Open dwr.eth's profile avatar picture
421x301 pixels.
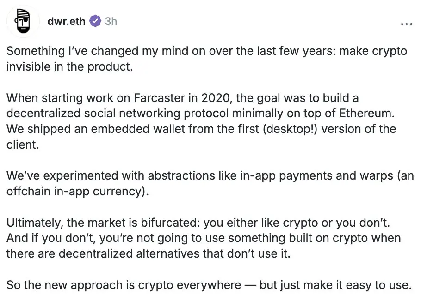click(23, 21)
